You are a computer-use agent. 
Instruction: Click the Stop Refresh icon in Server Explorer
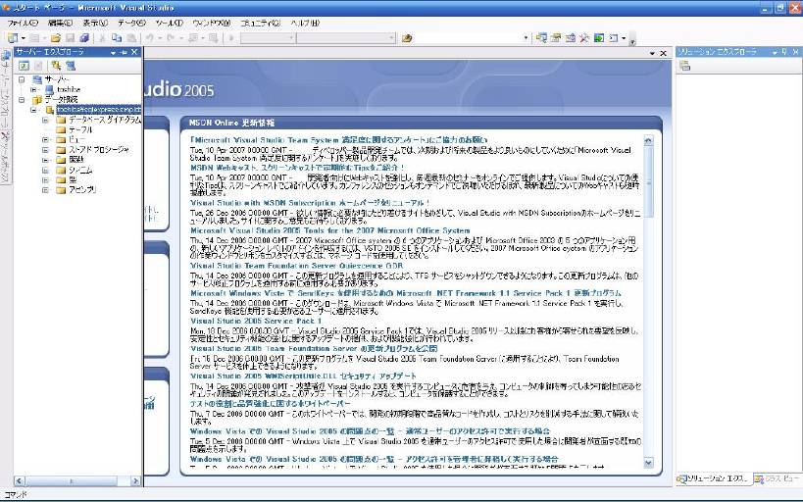[x=38, y=66]
